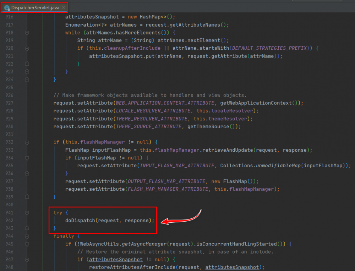The image size is (355, 271).
Task: Click OUTPUT_FLASH_MAP_ATTRIBUTE constant
Action: point(166,181)
